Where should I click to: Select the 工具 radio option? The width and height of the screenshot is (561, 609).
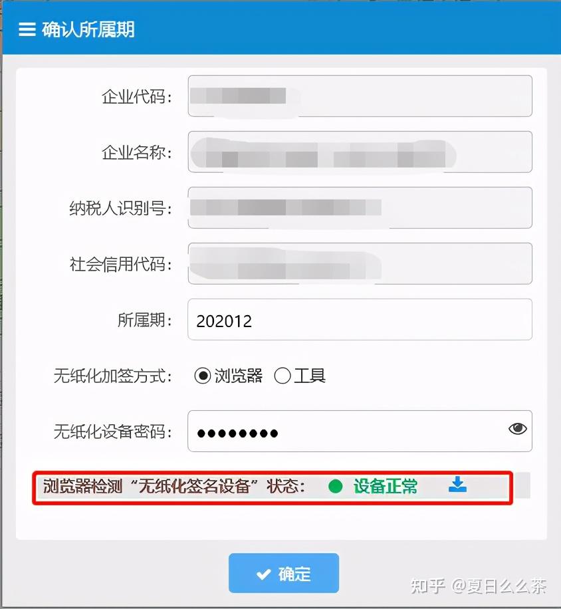(282, 376)
